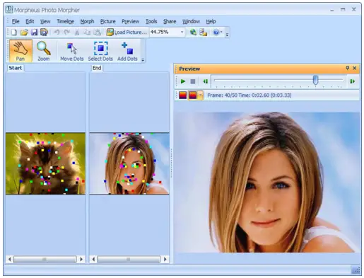The height and width of the screenshot is (278, 364).
Task: Open the 44.75% zoom dropdown
Action: pos(182,32)
